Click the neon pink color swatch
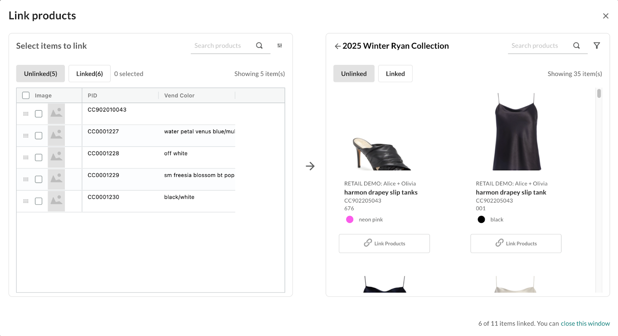This screenshot has width=618, height=336. coord(350,220)
